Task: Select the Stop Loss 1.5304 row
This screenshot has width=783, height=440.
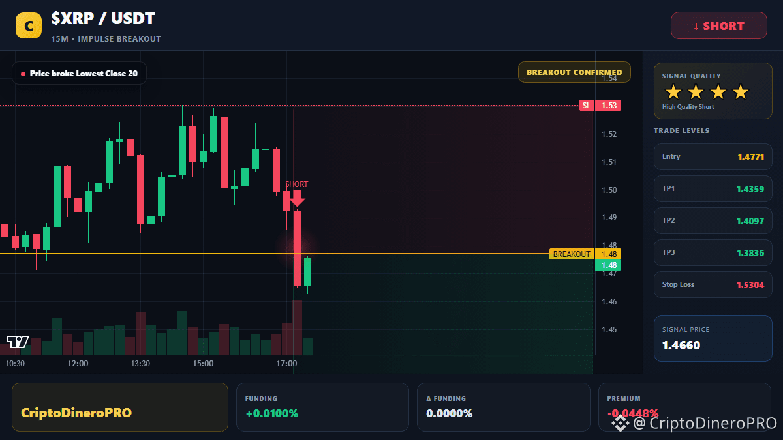Action: 713,284
